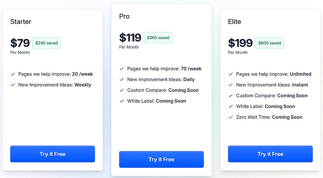Click Try it Free under the Starter plan
The image size is (323, 178).
click(52, 154)
